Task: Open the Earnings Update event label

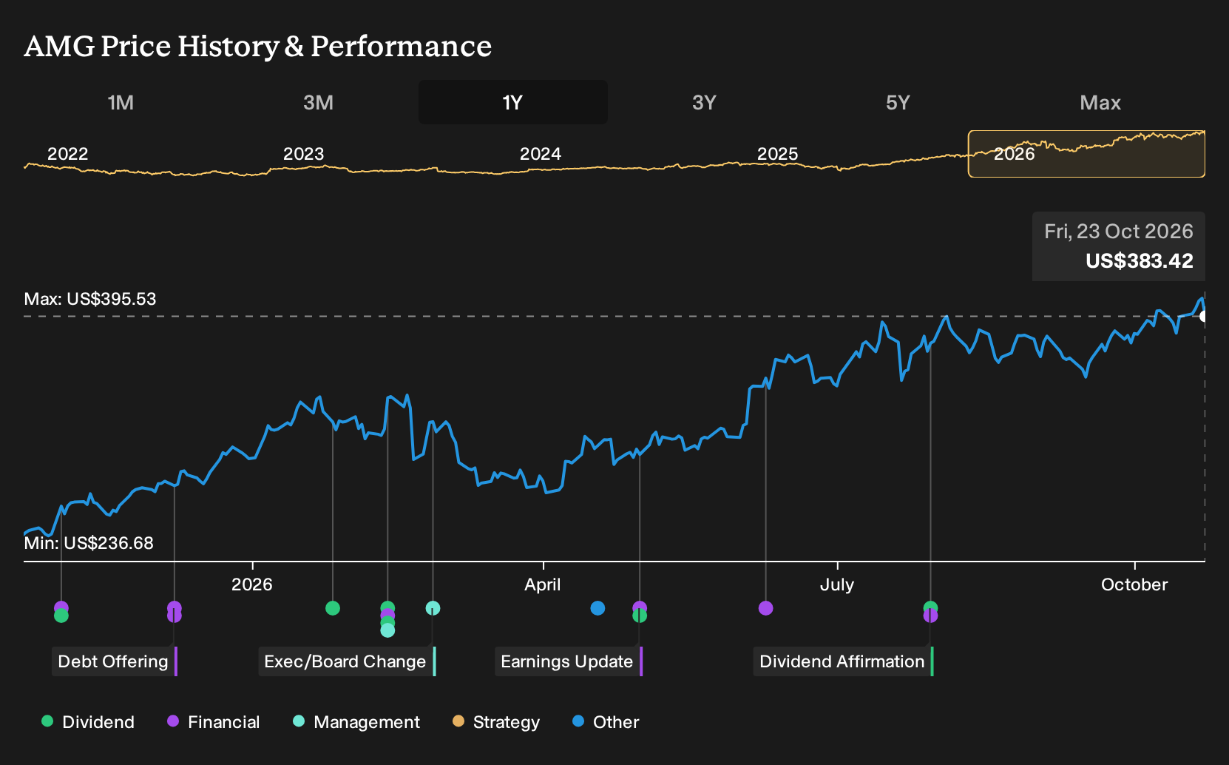Action: 568,661
